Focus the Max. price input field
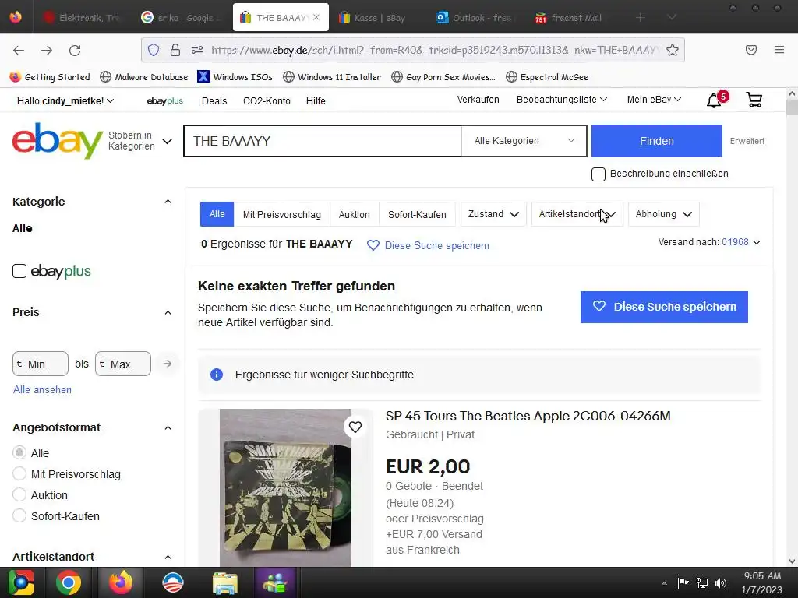Screen dimensions: 798x598 [123, 364]
